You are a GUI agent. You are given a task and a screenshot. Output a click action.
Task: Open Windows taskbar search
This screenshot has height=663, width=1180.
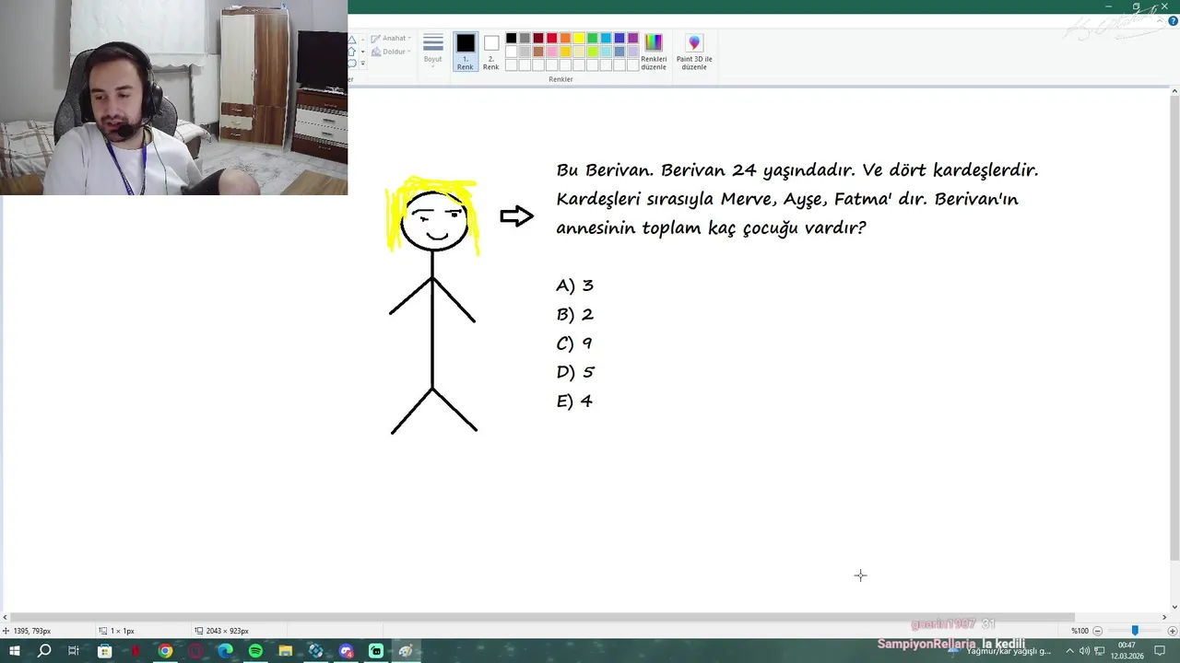coord(44,651)
